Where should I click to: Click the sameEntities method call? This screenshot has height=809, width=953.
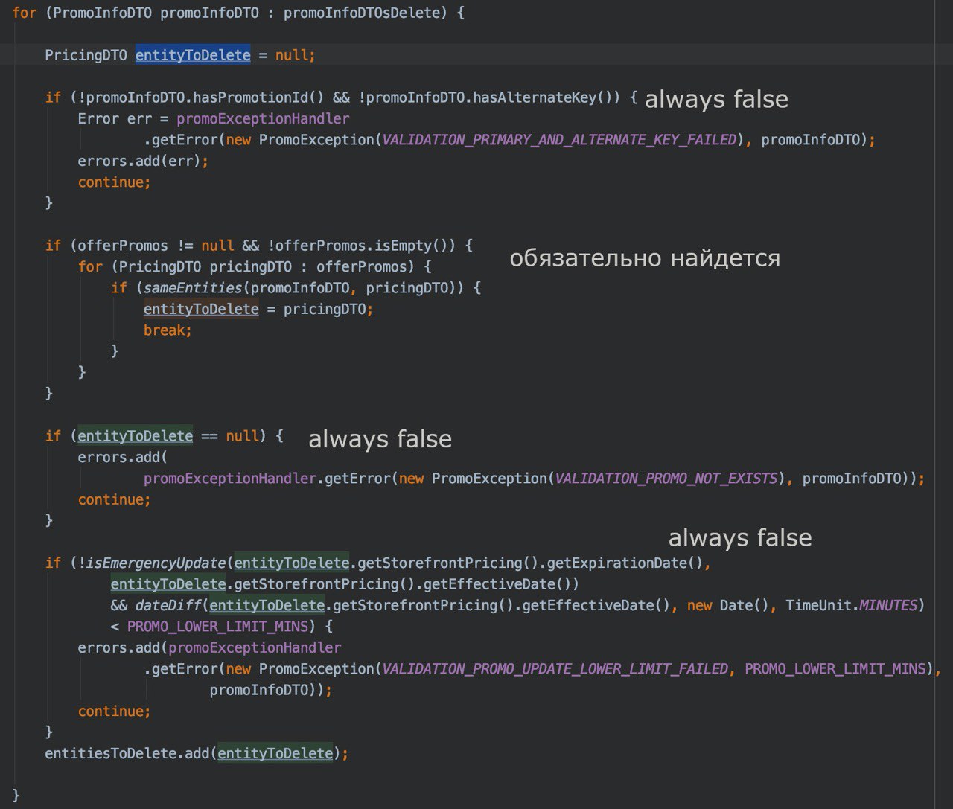pos(193,288)
